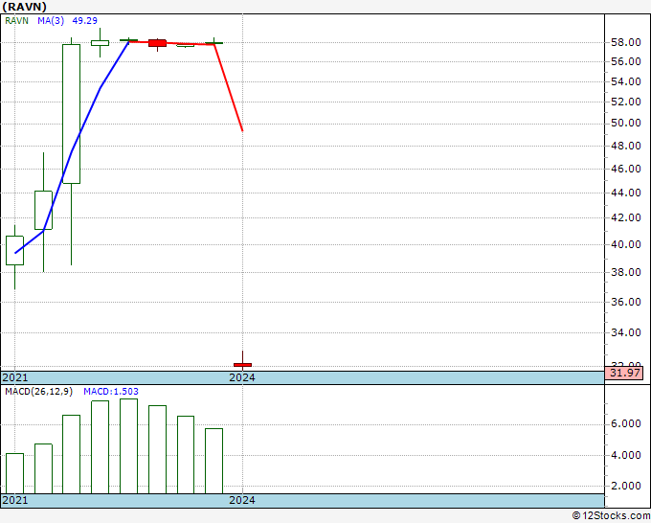
Task: Click the 4.000 MACD axis label
Action: tap(626, 455)
